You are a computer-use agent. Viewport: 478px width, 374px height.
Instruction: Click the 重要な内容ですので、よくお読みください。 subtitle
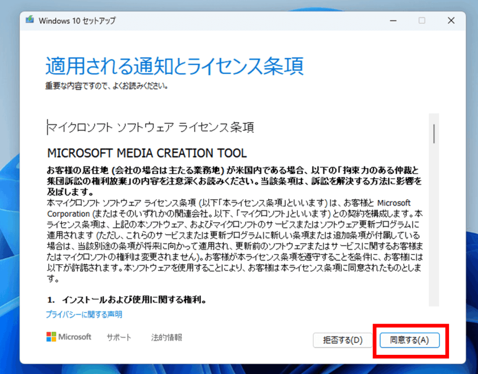[107, 86]
